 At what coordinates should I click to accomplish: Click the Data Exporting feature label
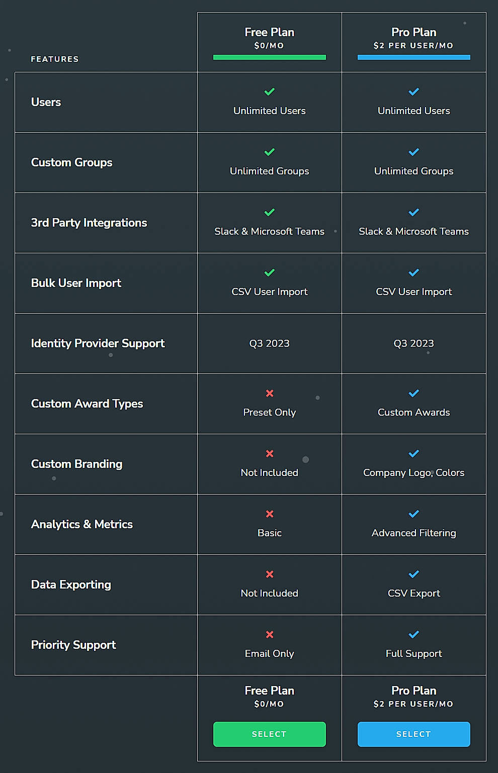point(71,585)
